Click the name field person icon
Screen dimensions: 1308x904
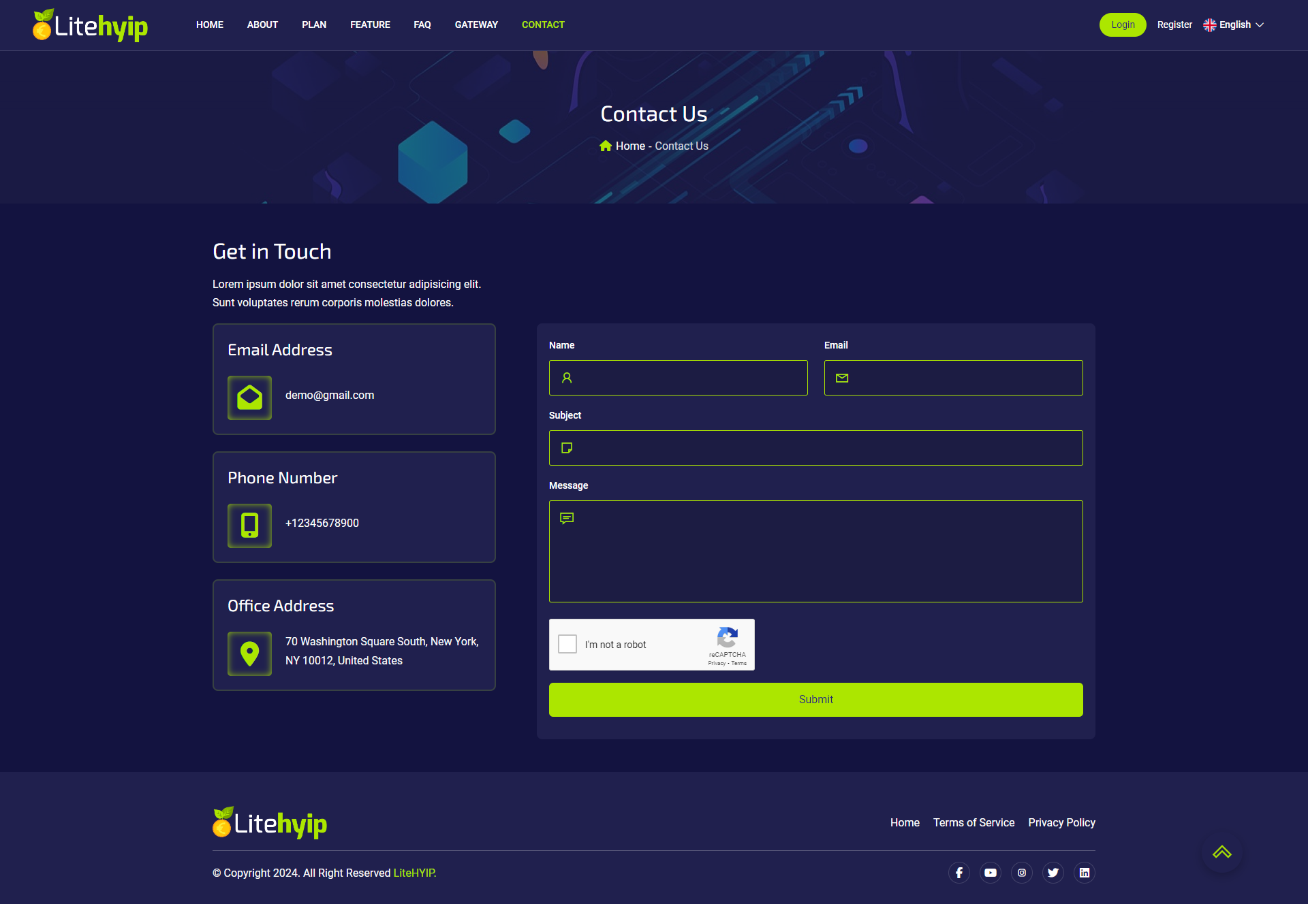(x=567, y=378)
